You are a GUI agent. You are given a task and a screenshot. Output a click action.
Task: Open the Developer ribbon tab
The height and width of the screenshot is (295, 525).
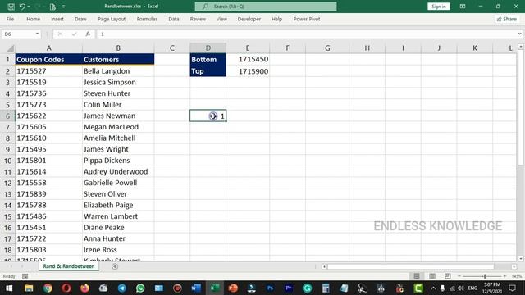(249, 19)
